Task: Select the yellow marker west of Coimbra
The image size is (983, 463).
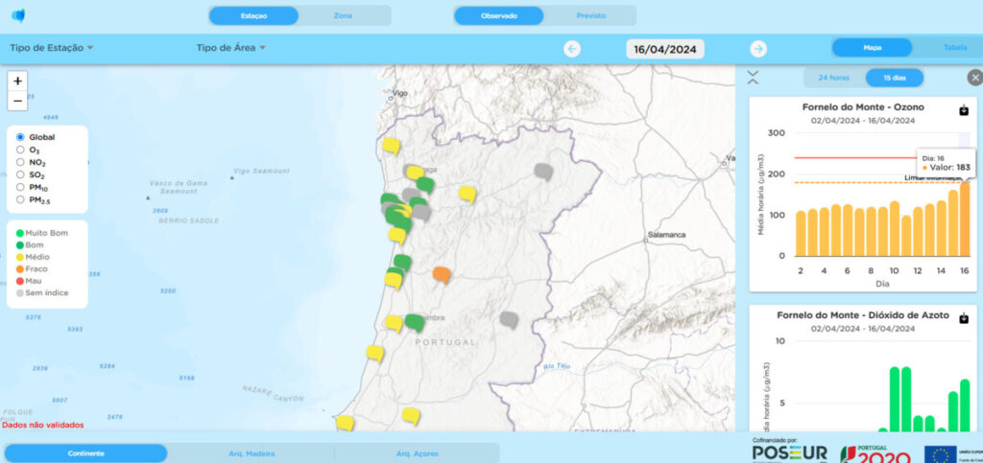Action: coord(394,323)
